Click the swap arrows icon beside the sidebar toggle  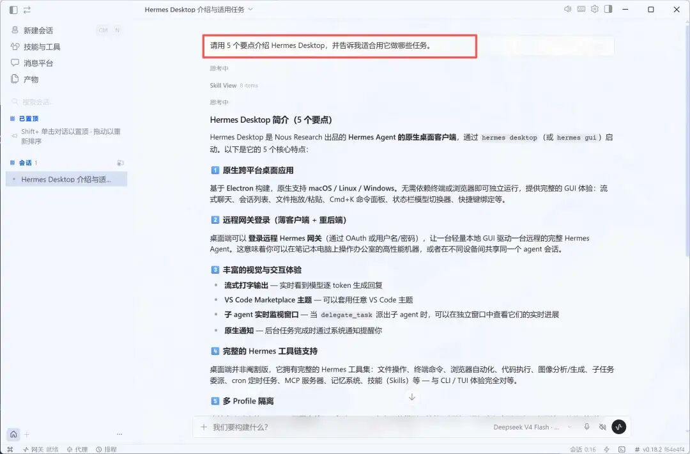[27, 9]
